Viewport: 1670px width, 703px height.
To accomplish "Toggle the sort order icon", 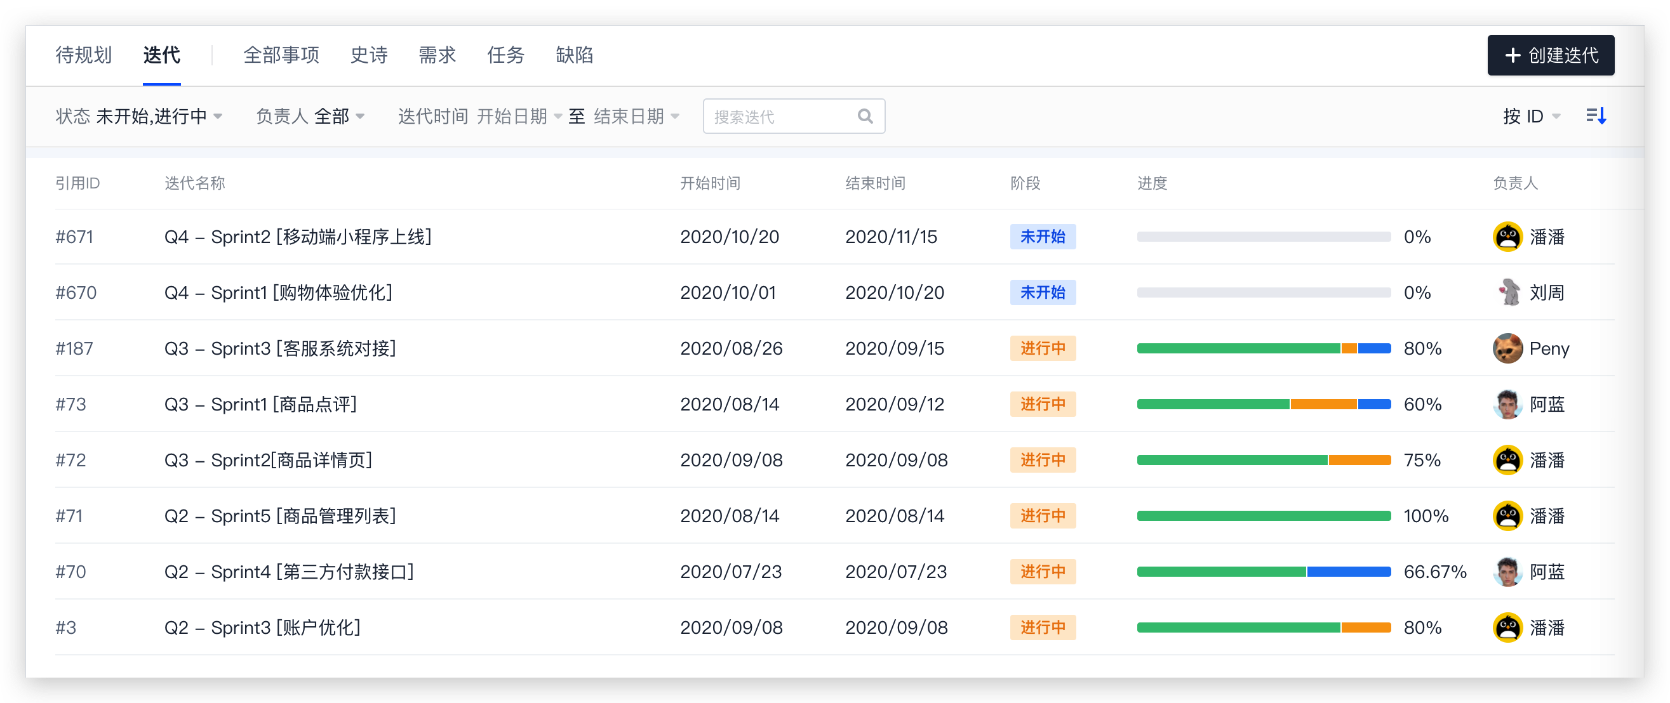I will click(1596, 116).
